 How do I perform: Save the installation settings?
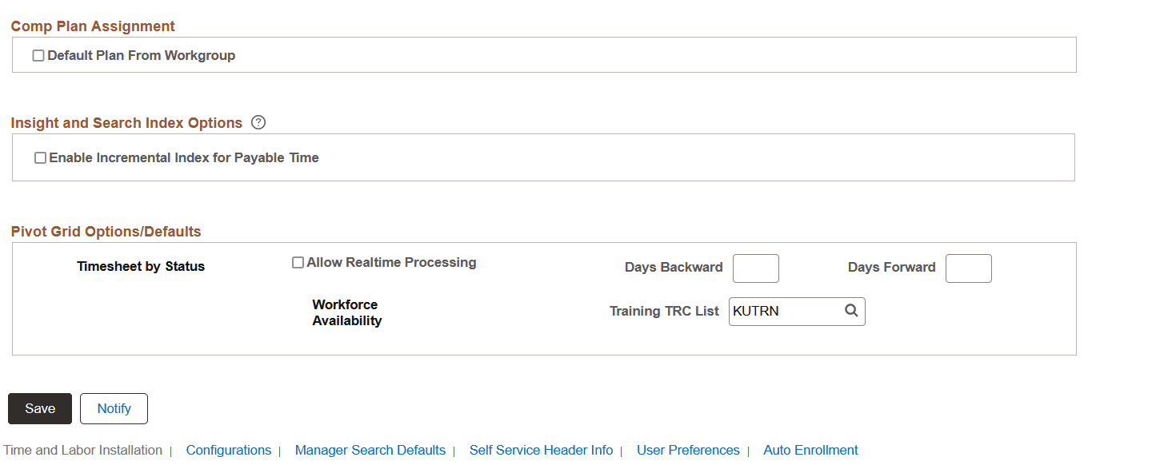[40, 408]
